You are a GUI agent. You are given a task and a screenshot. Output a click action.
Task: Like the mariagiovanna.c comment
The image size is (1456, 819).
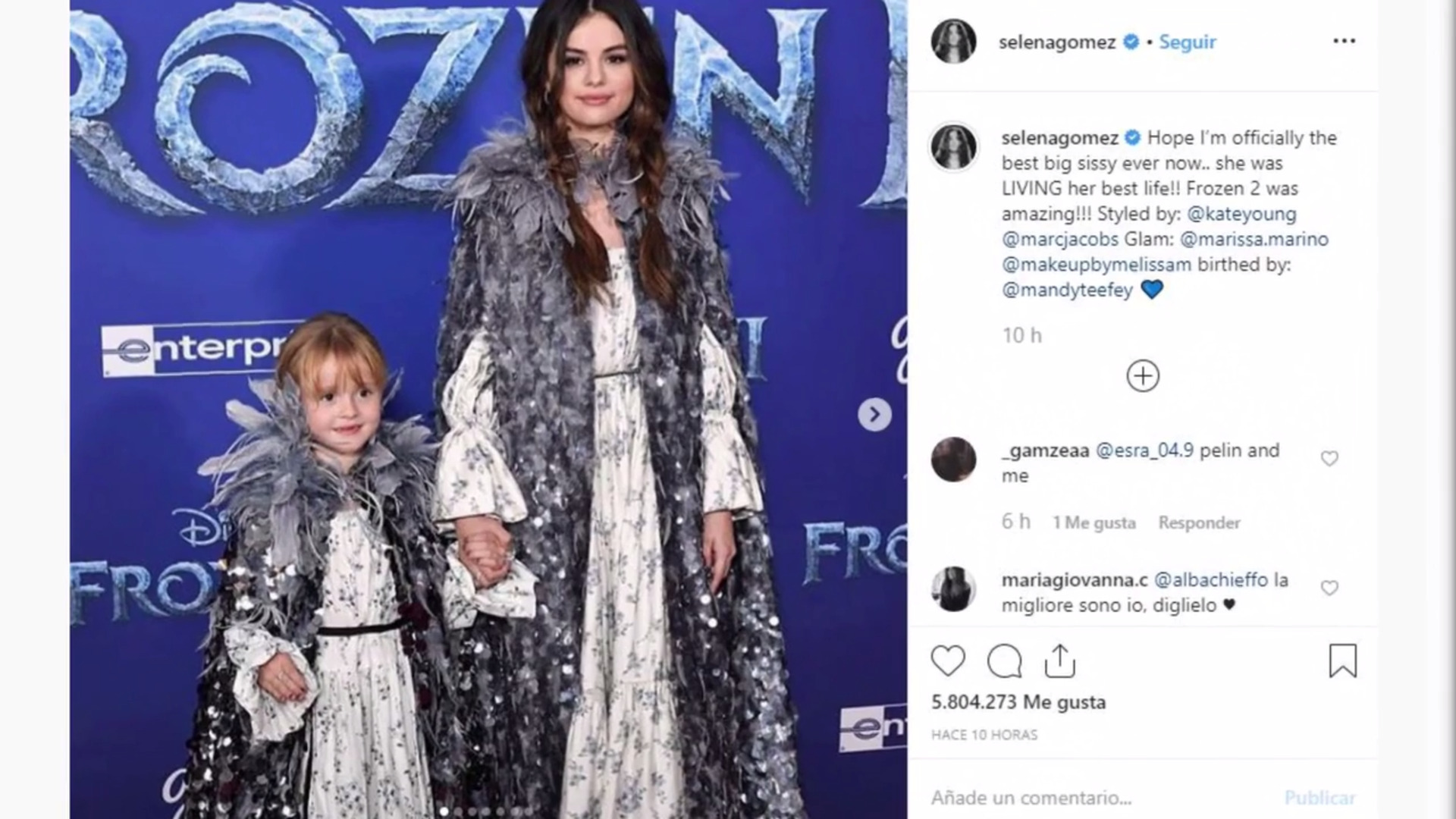click(x=1329, y=588)
